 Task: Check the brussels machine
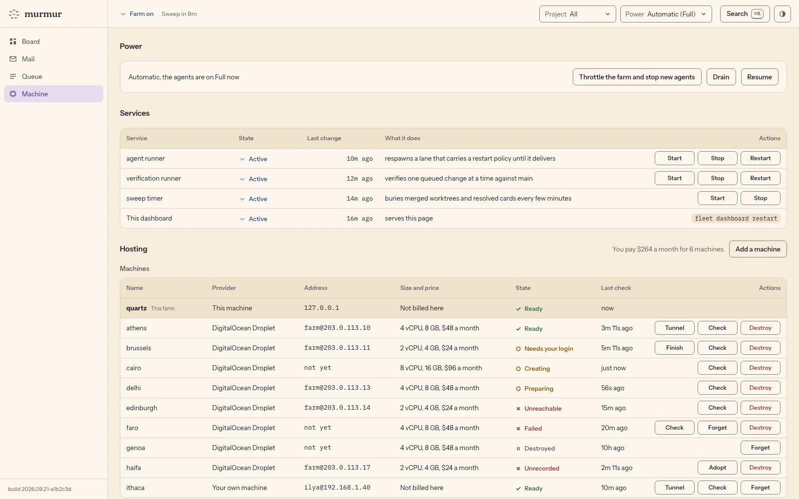coord(718,348)
